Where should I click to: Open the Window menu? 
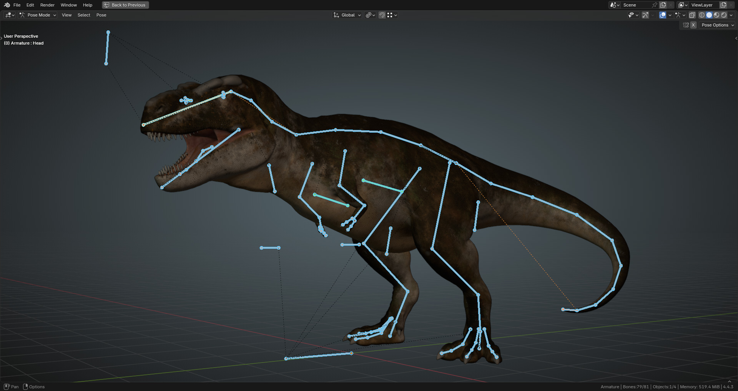pos(69,5)
